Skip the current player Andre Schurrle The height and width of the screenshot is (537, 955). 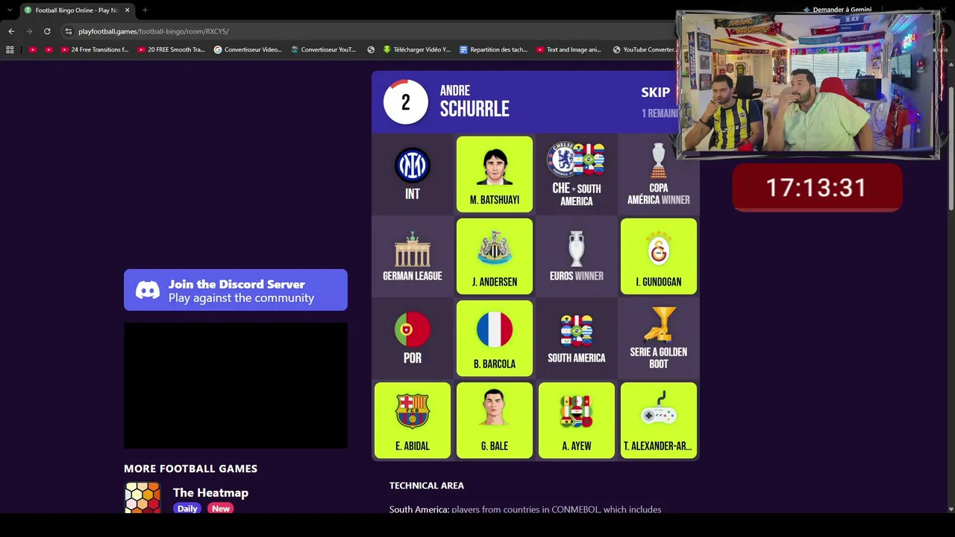[x=656, y=92]
